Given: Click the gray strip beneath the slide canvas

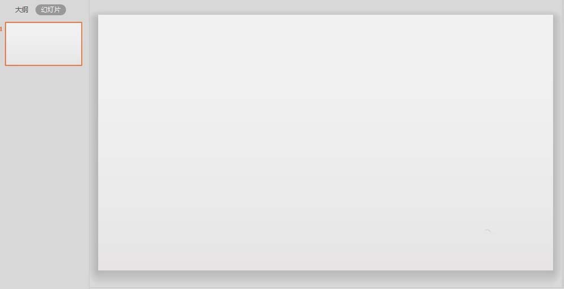Looking at the screenshot, I should (x=325, y=279).
